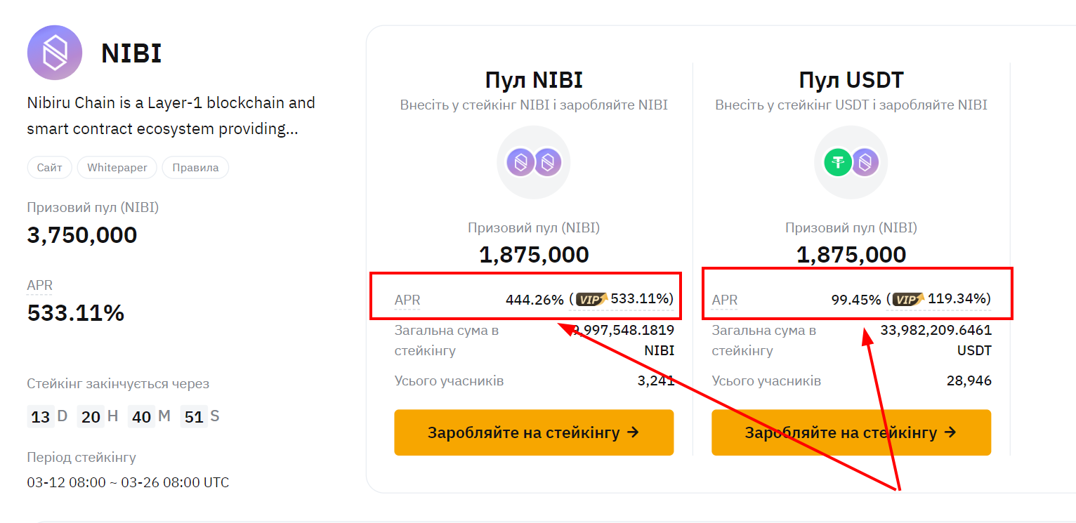
Task: Click the left coin icon in Пул NIBI
Action: pos(520,163)
